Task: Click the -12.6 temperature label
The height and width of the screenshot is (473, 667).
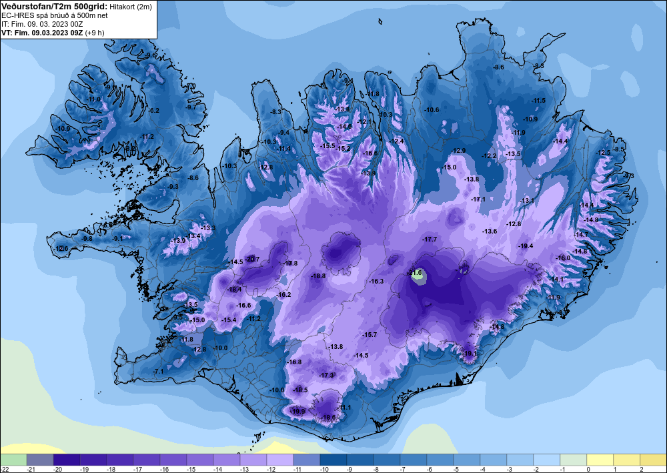Action: click(x=61, y=248)
